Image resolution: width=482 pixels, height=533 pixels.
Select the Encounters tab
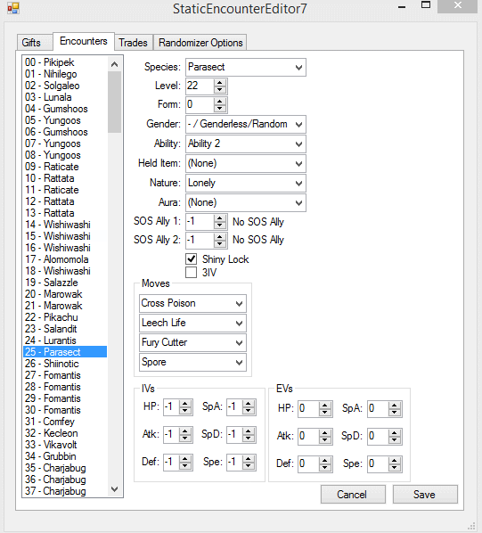click(x=84, y=41)
